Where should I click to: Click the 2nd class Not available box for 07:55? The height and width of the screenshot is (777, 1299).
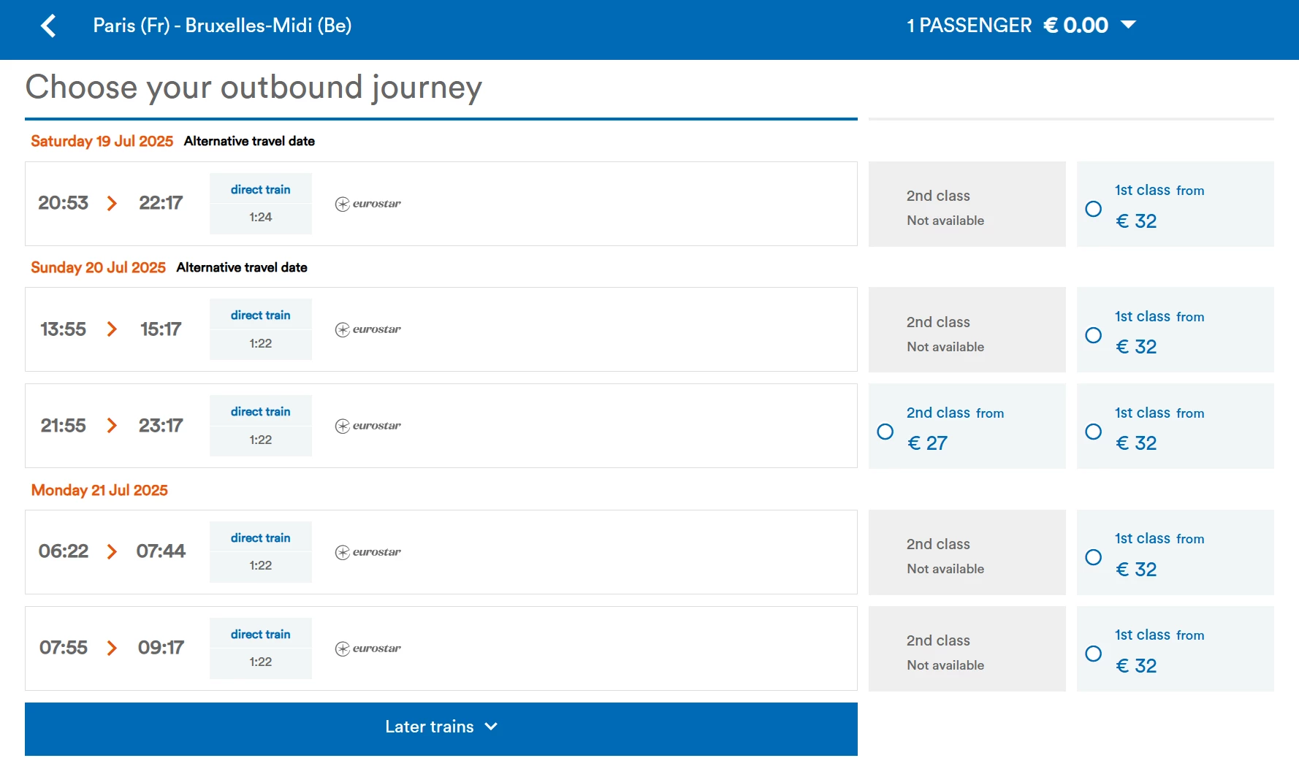click(967, 648)
